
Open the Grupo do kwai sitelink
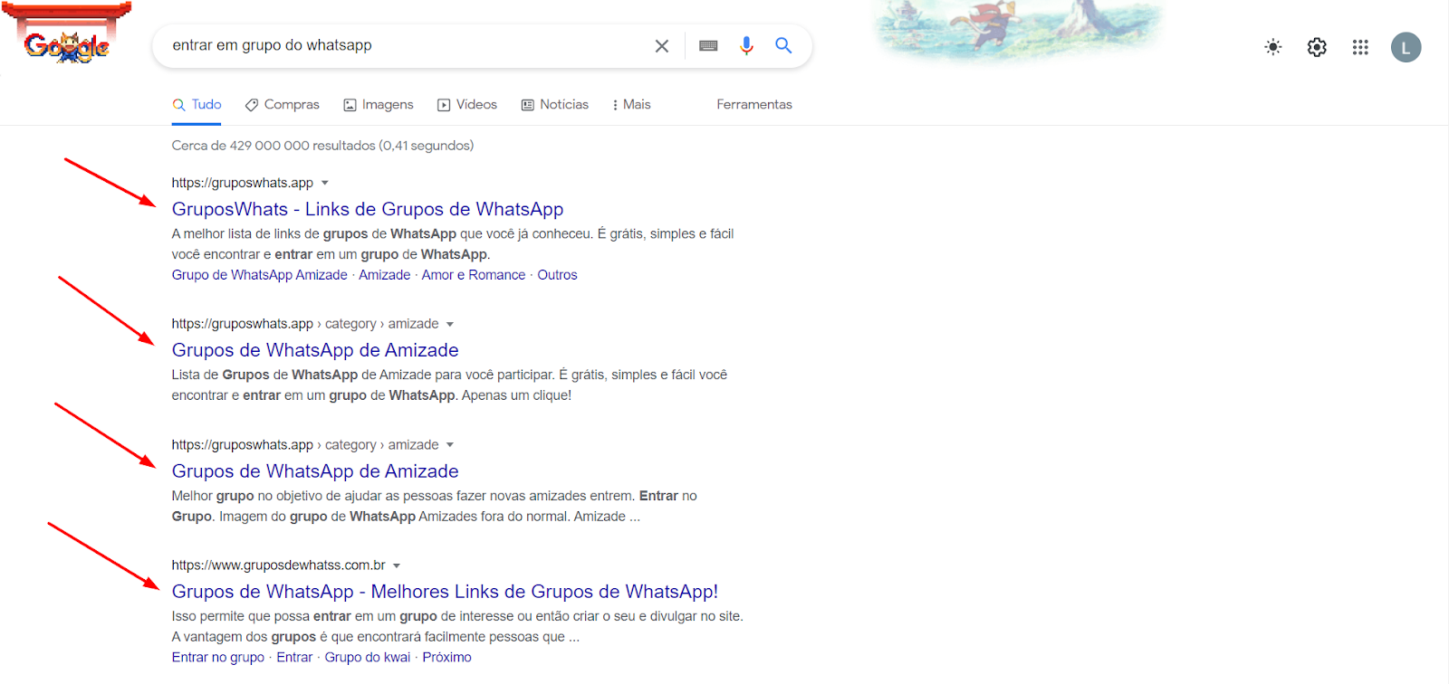368,658
